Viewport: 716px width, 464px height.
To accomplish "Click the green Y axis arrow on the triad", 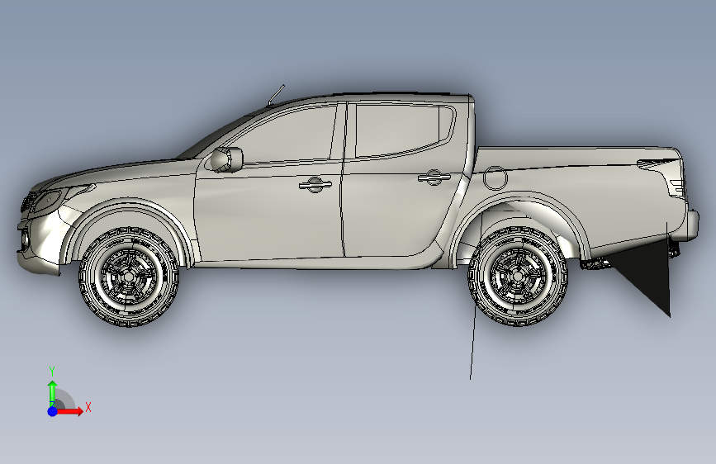I will point(53,393).
